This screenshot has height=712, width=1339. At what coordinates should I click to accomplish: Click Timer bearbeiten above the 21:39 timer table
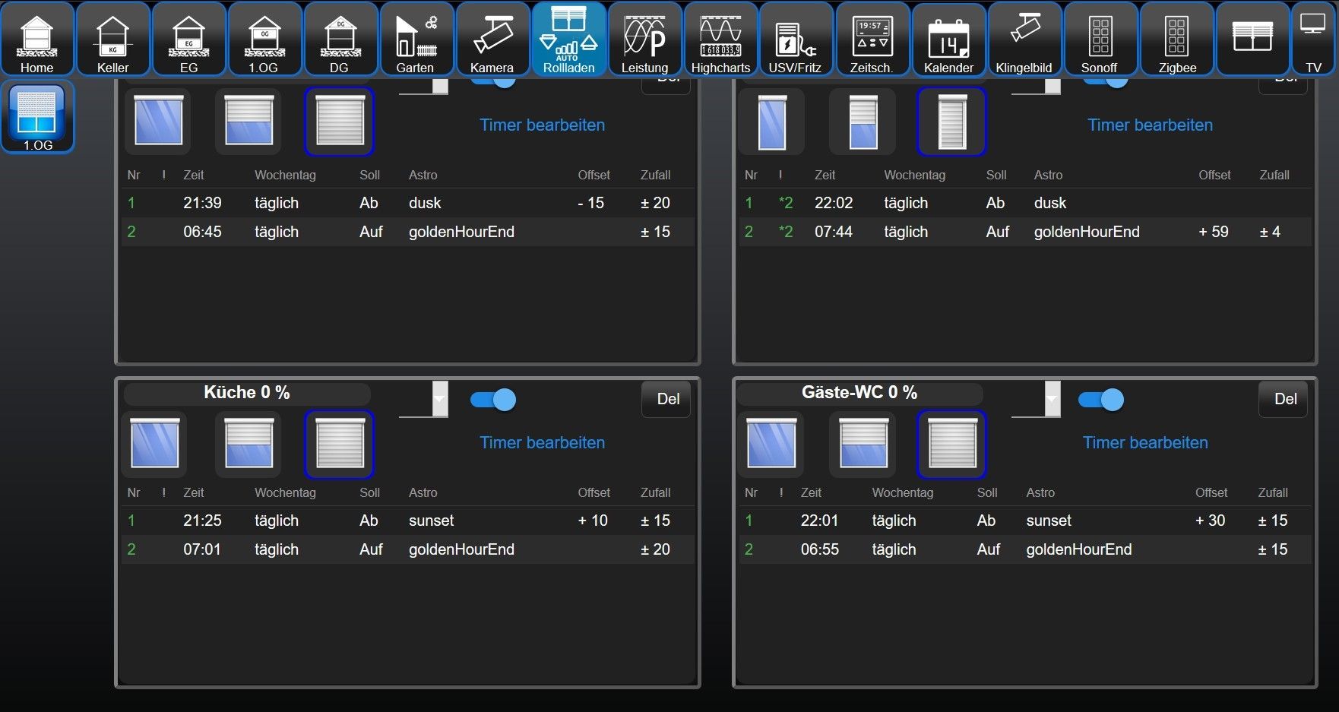543,125
